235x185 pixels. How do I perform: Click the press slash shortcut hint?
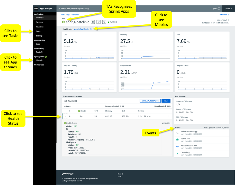tap(216, 8)
